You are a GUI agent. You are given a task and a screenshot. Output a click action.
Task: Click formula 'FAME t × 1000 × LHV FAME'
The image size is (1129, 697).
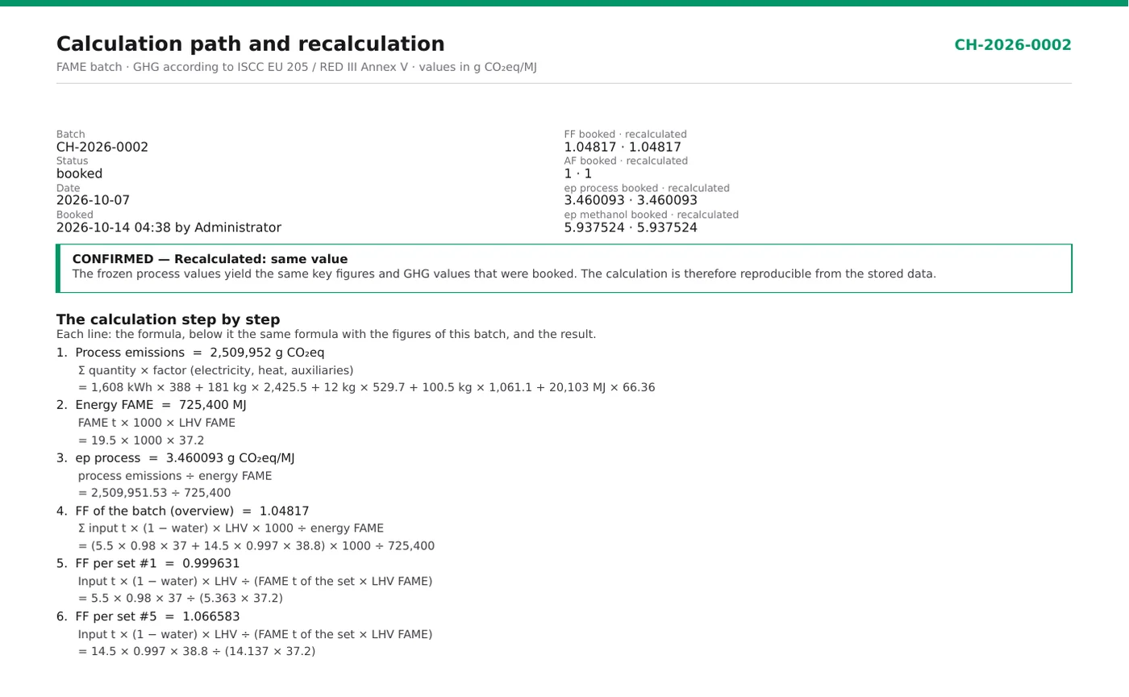[x=156, y=423]
